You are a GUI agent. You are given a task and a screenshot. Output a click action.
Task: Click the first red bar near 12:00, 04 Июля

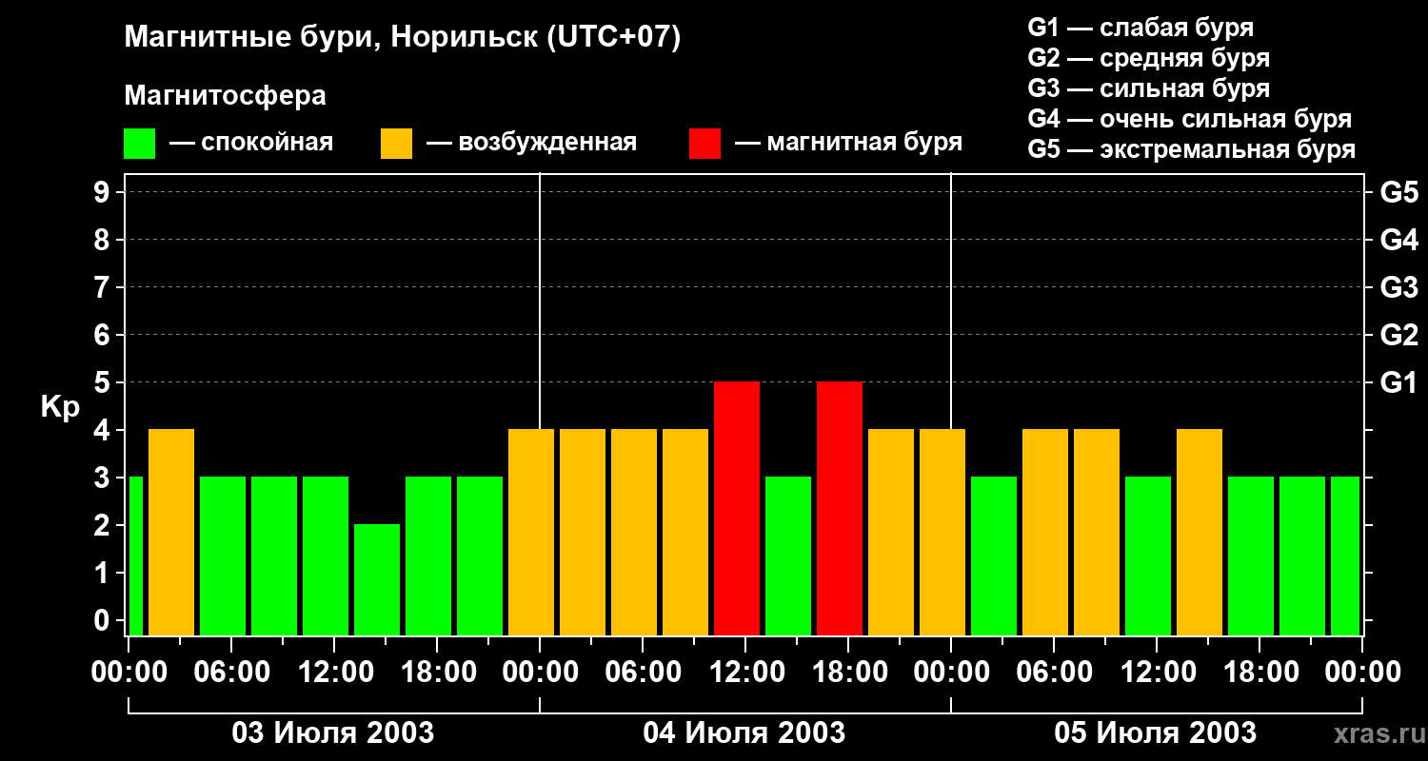(x=737, y=508)
